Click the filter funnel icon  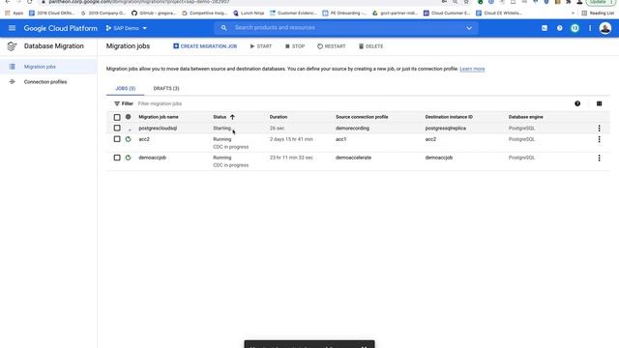117,103
